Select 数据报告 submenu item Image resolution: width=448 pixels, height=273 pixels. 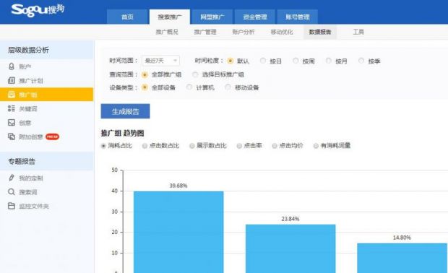[320, 32]
